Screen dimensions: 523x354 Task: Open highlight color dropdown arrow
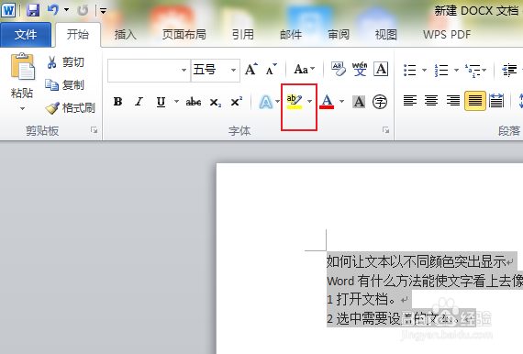(x=310, y=101)
